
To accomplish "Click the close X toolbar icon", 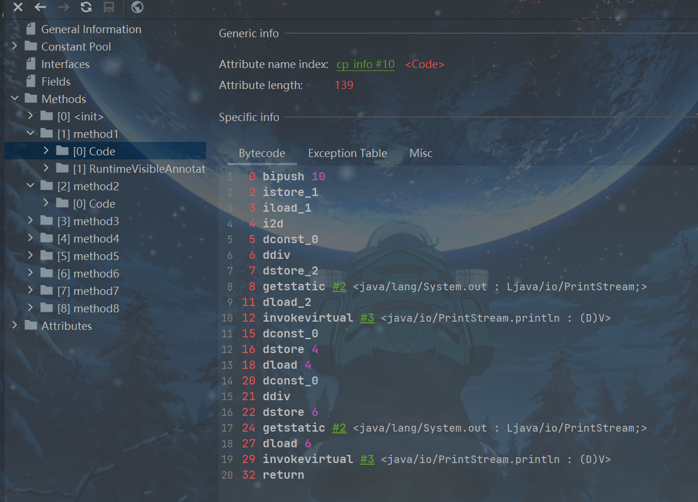I will pos(18,7).
